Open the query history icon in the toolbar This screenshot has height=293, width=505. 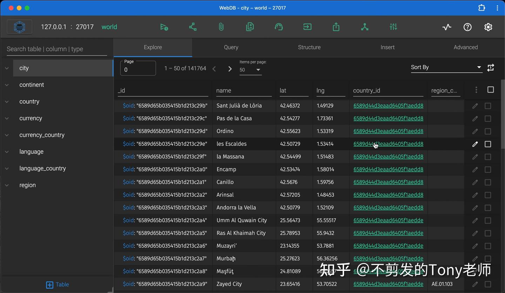[x=163, y=27]
